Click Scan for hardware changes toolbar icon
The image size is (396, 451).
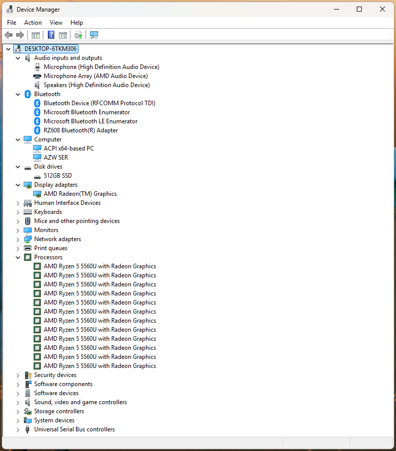pos(94,35)
